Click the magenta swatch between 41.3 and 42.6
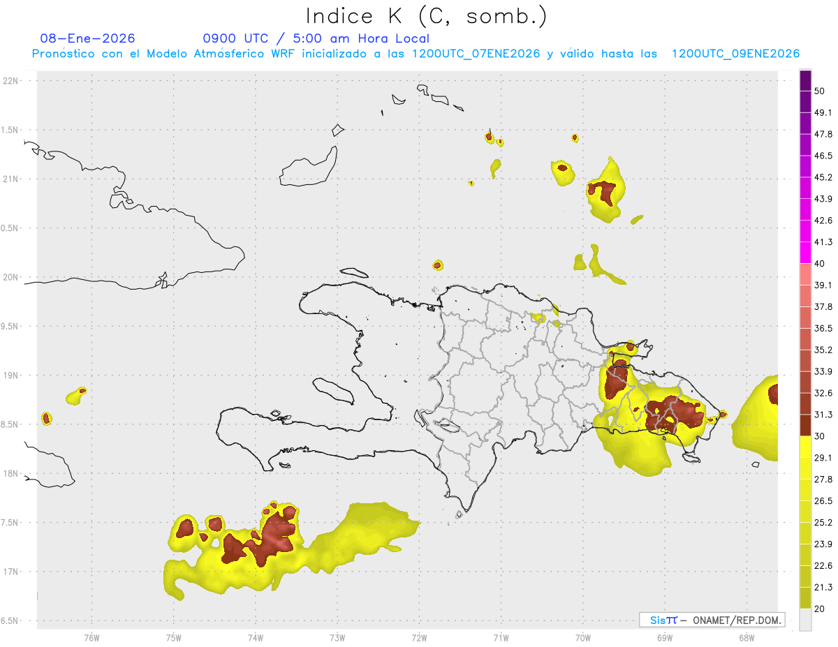 coord(805,231)
